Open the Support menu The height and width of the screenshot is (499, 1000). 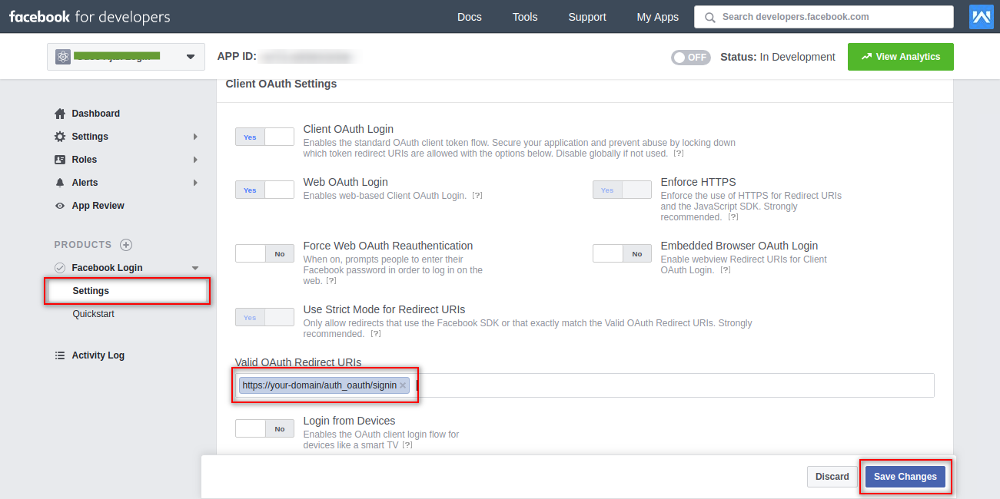[587, 17]
